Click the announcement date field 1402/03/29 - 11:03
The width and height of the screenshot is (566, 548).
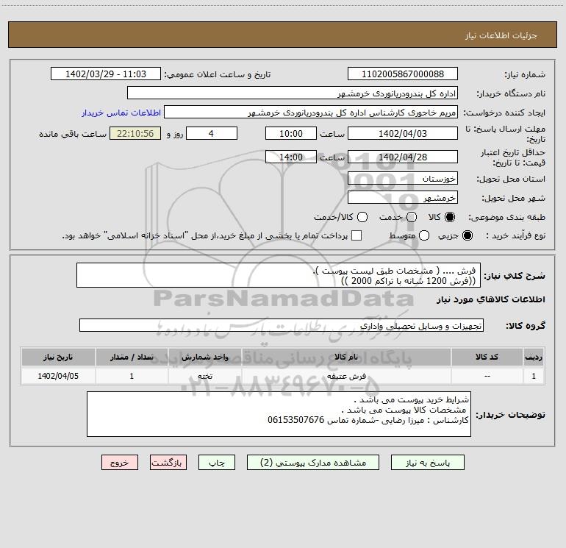point(106,74)
